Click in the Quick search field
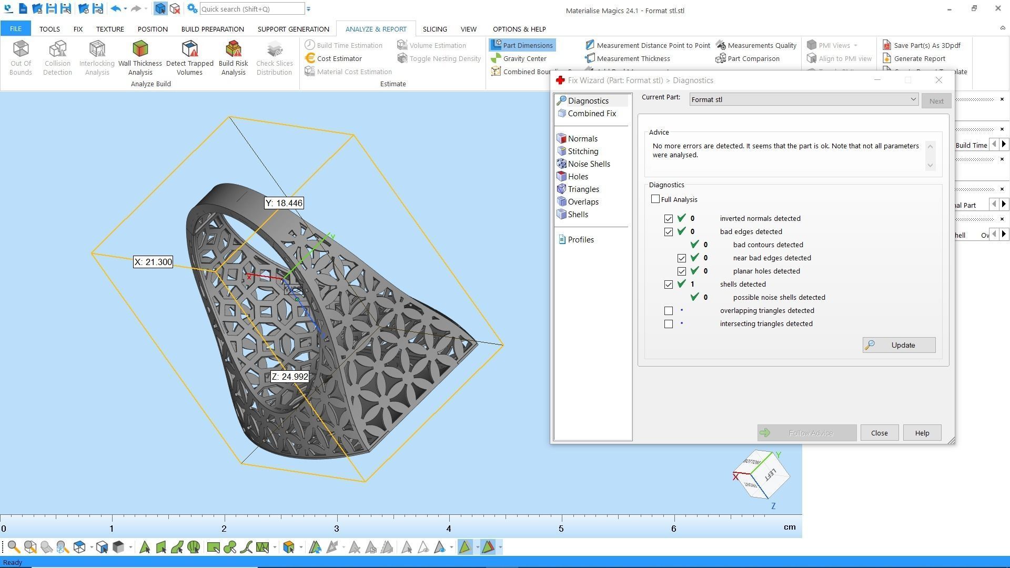The image size is (1010, 568). (x=251, y=9)
